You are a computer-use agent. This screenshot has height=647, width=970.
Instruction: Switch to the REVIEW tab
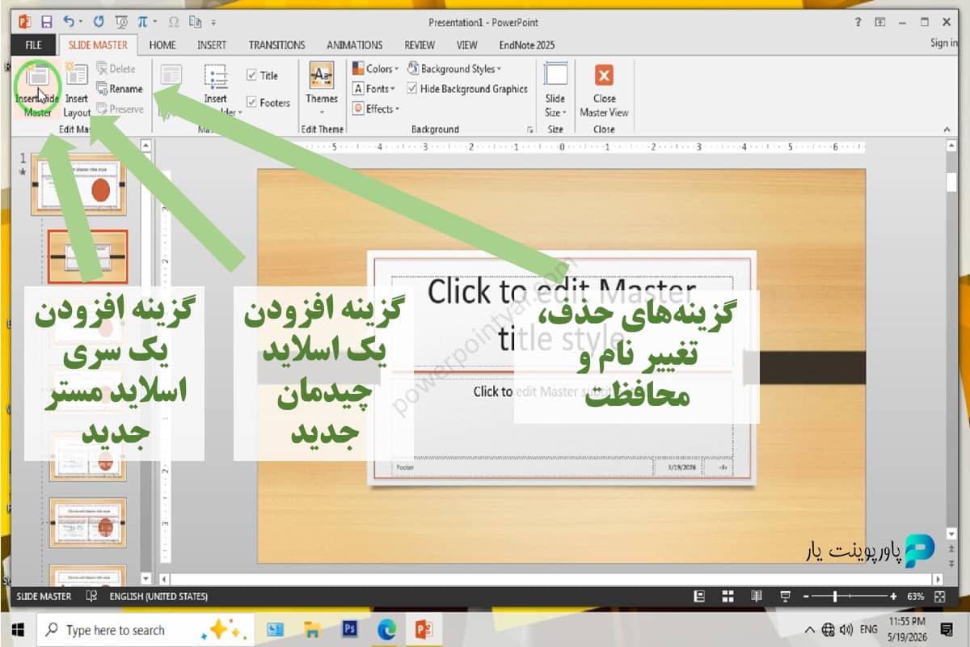(420, 45)
